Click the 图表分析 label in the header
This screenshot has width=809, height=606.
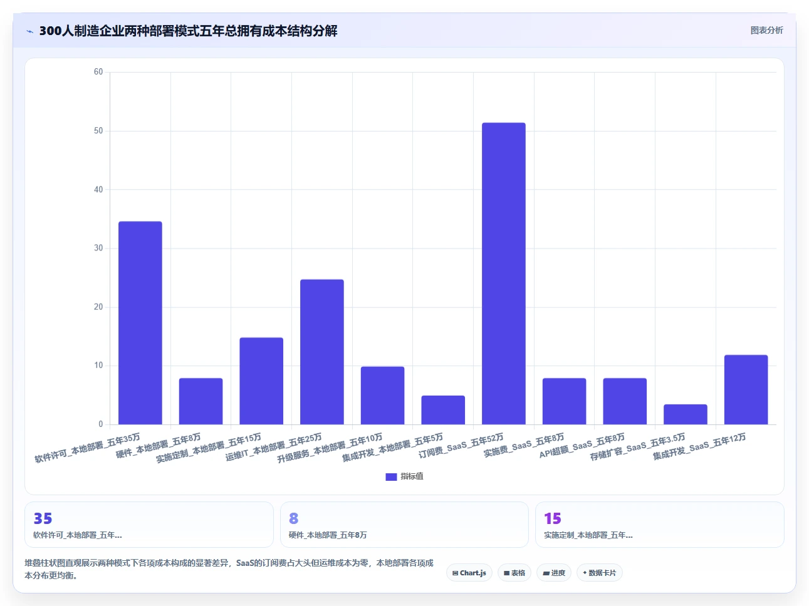(766, 30)
